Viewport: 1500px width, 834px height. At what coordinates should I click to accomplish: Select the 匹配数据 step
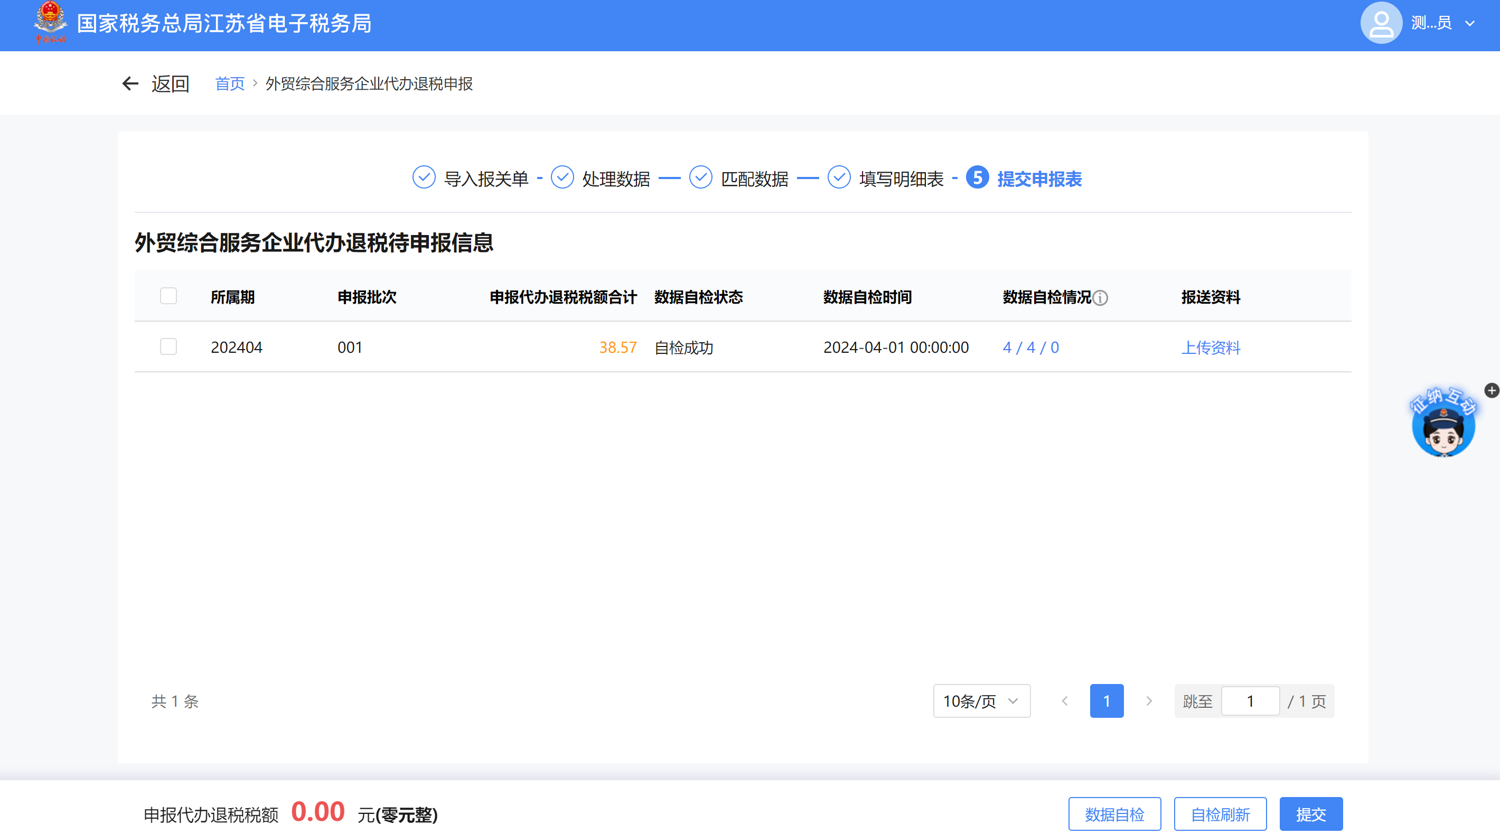tap(754, 179)
